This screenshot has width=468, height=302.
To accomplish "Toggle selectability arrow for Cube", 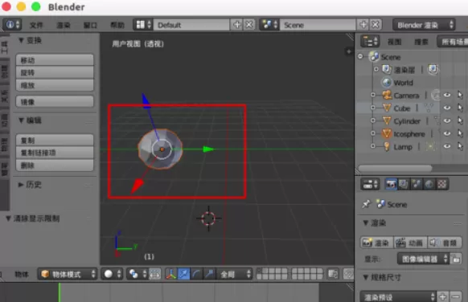I will click(460, 108).
